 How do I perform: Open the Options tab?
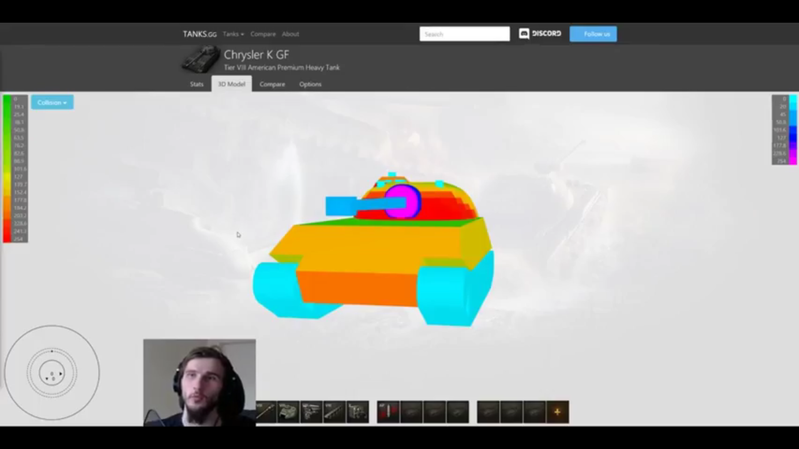pos(310,84)
